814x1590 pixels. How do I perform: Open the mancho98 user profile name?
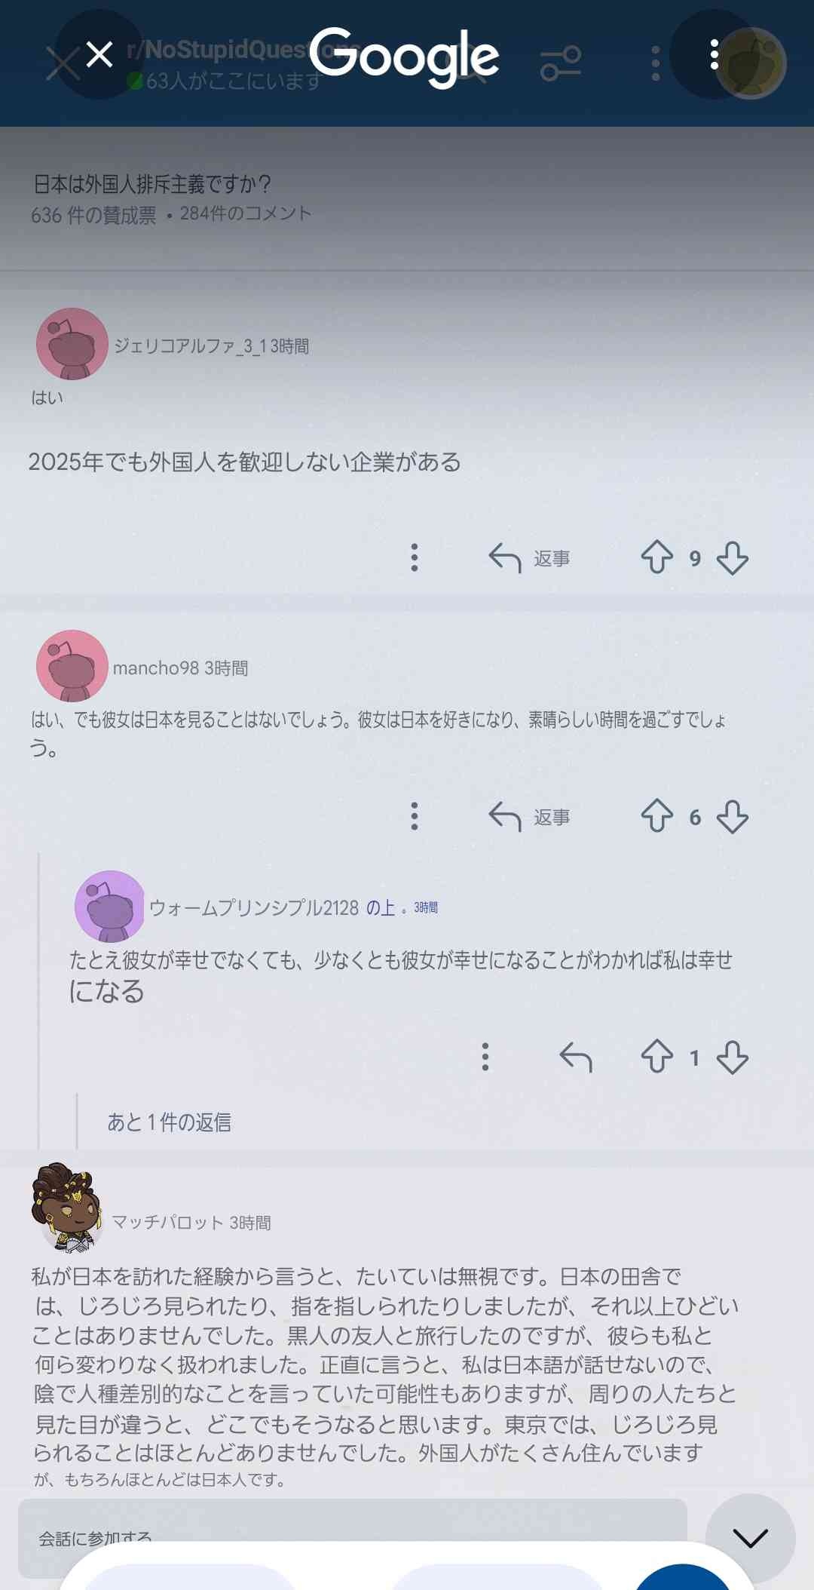pyautogui.click(x=156, y=668)
